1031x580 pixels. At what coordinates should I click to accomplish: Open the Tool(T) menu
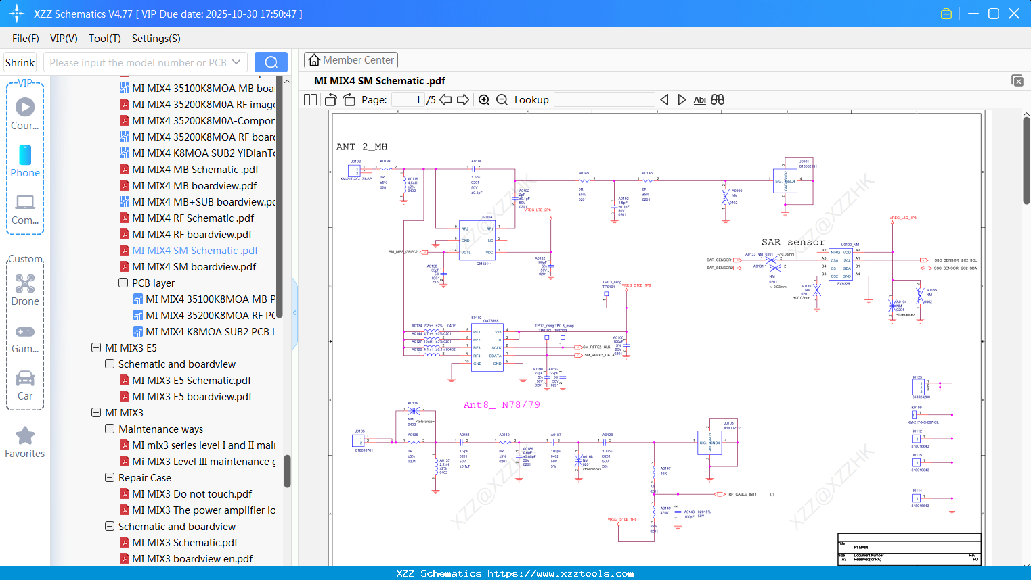tap(104, 39)
